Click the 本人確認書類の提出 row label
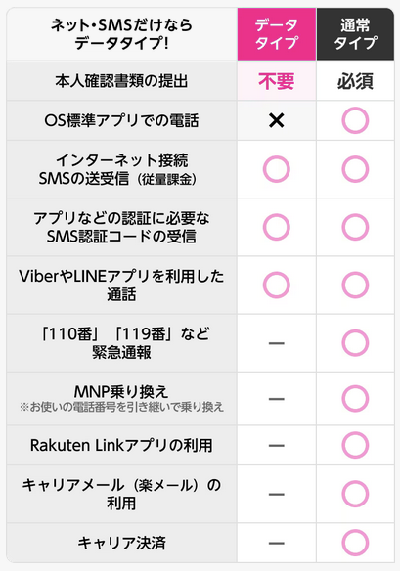Screen dimensions: 400x571 tap(121, 81)
